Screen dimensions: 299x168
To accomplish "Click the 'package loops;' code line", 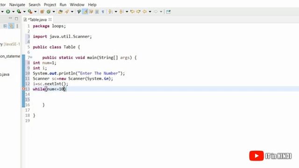I will point(49,26).
